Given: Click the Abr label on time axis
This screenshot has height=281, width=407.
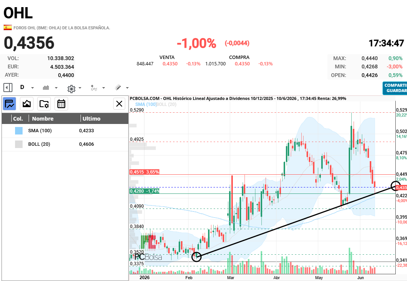Looking at the screenshot, I should click(x=277, y=278).
